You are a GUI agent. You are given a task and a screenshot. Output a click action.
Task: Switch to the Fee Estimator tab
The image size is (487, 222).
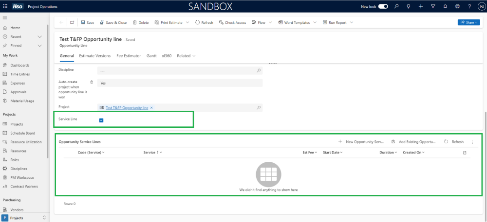pyautogui.click(x=129, y=56)
